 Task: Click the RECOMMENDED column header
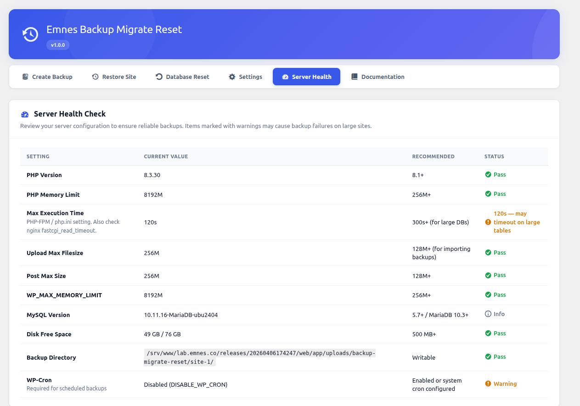[434, 156]
